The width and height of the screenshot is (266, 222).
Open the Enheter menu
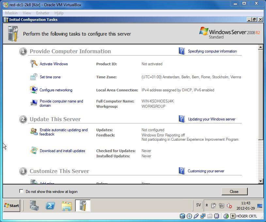[42, 13]
